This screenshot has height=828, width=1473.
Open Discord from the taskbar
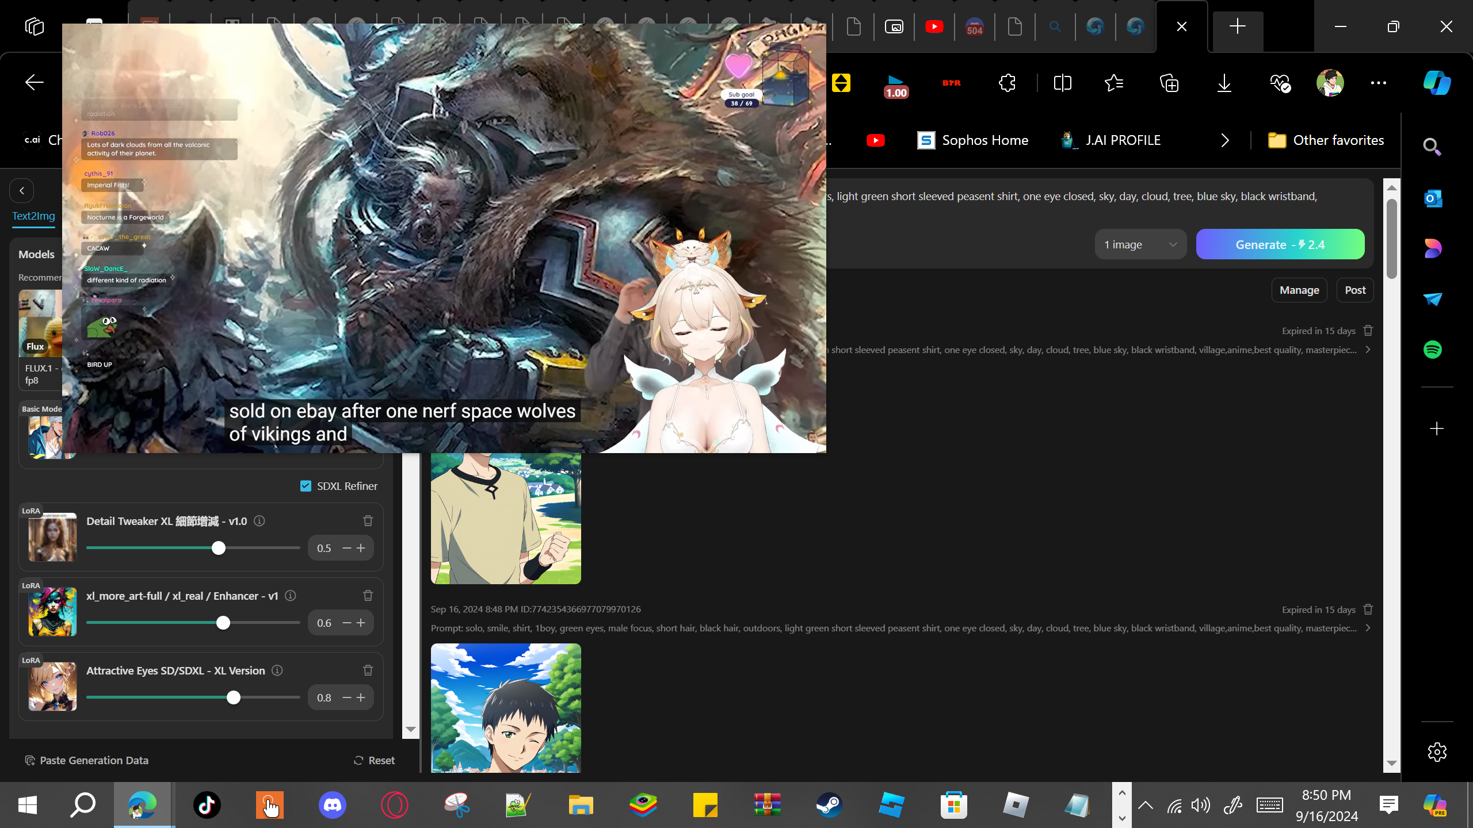[x=332, y=804]
